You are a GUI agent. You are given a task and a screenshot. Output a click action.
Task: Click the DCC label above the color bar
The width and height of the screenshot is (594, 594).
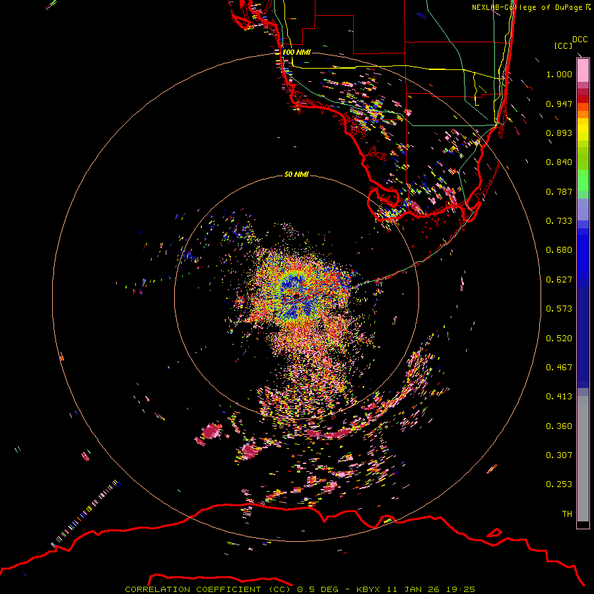coord(579,40)
